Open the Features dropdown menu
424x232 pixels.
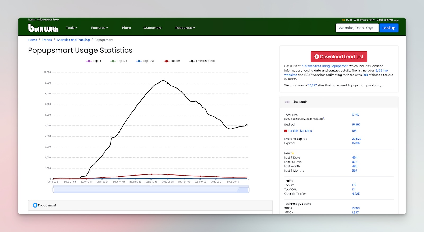coord(100,28)
